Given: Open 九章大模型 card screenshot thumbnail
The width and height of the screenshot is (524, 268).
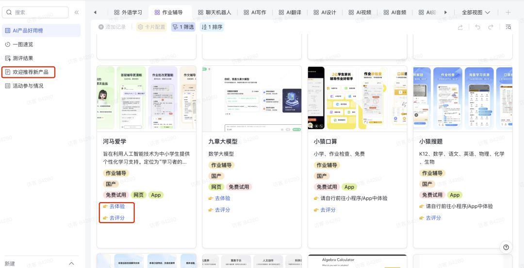Looking at the screenshot, I should click(252, 98).
